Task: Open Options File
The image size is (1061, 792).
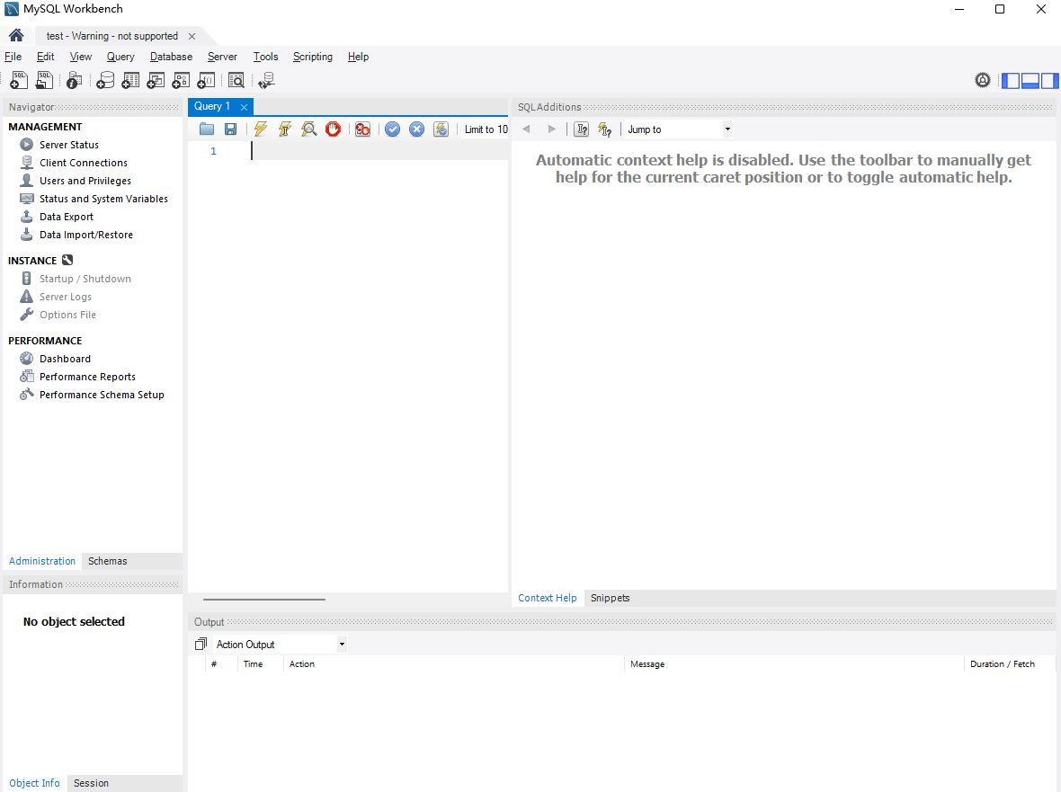Action: 67,316
